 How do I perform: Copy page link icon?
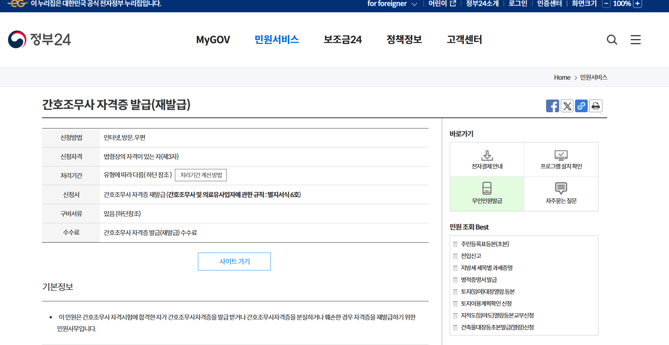click(x=581, y=106)
